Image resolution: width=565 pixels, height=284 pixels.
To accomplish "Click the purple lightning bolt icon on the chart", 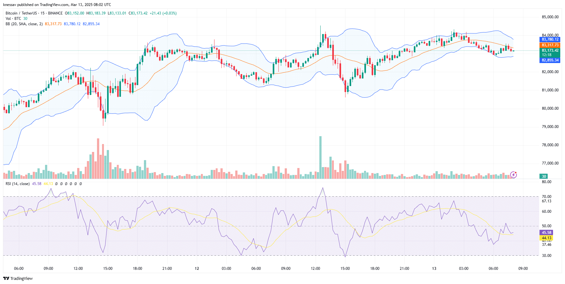I will click(513, 175).
